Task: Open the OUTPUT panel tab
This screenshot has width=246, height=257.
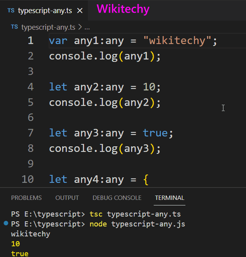Action: click(x=67, y=198)
